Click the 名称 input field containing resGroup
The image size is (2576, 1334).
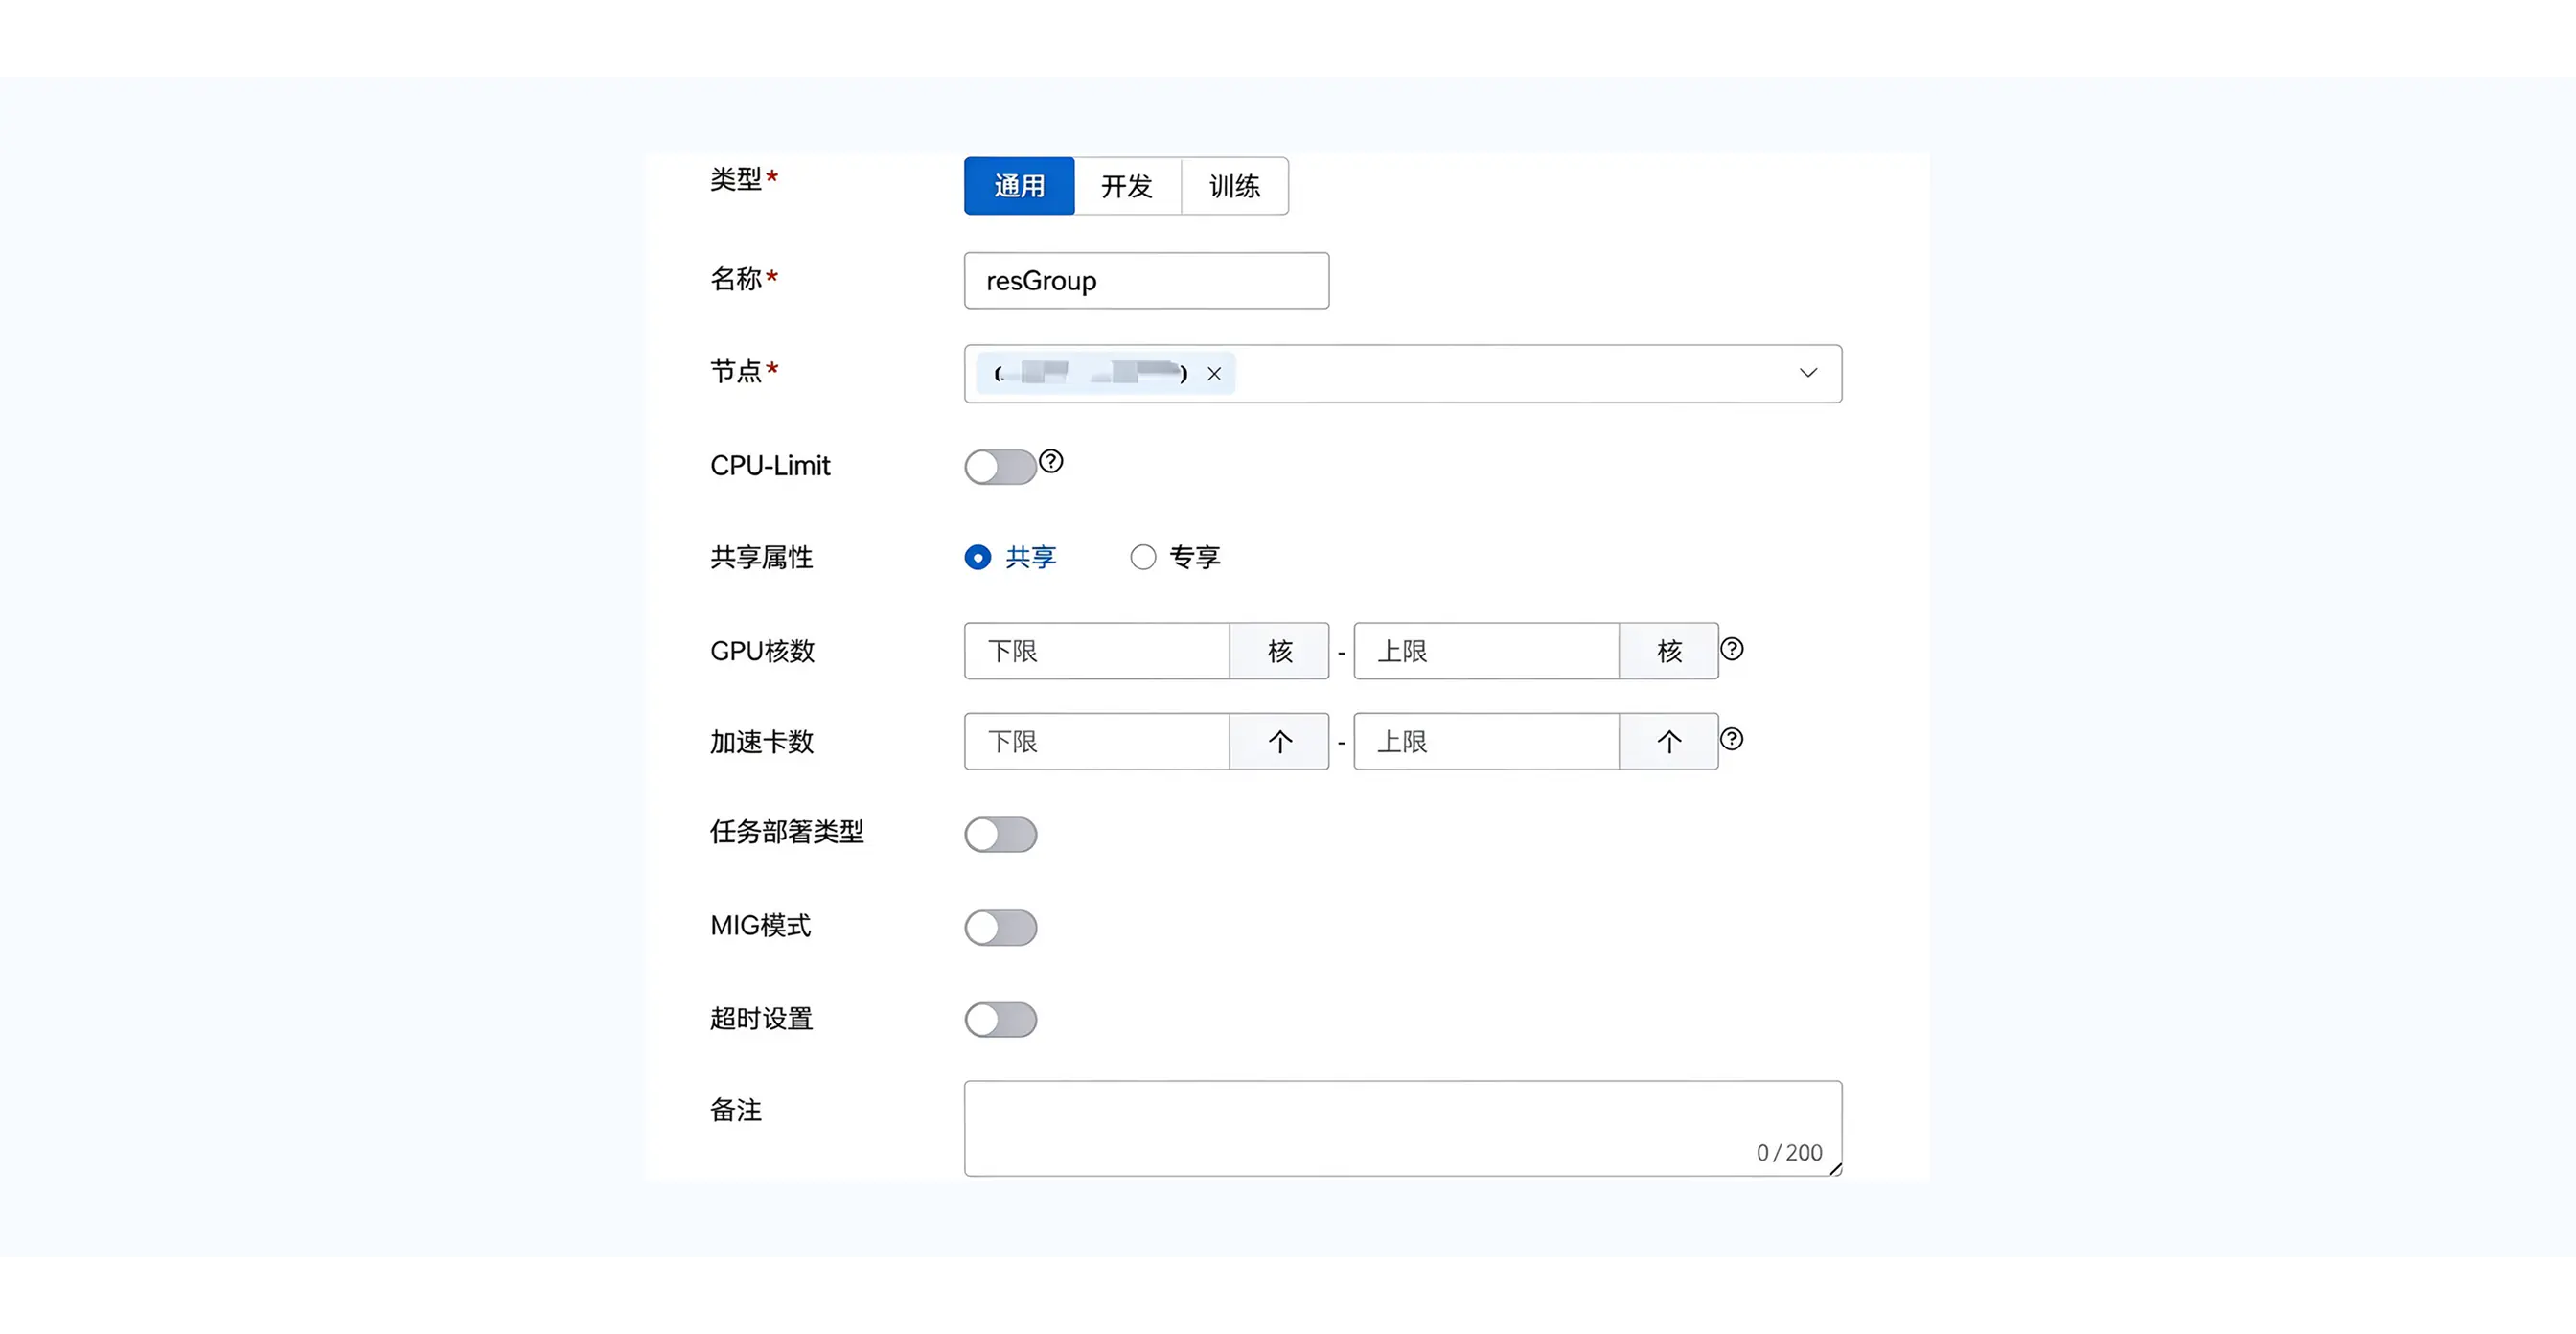point(1146,281)
